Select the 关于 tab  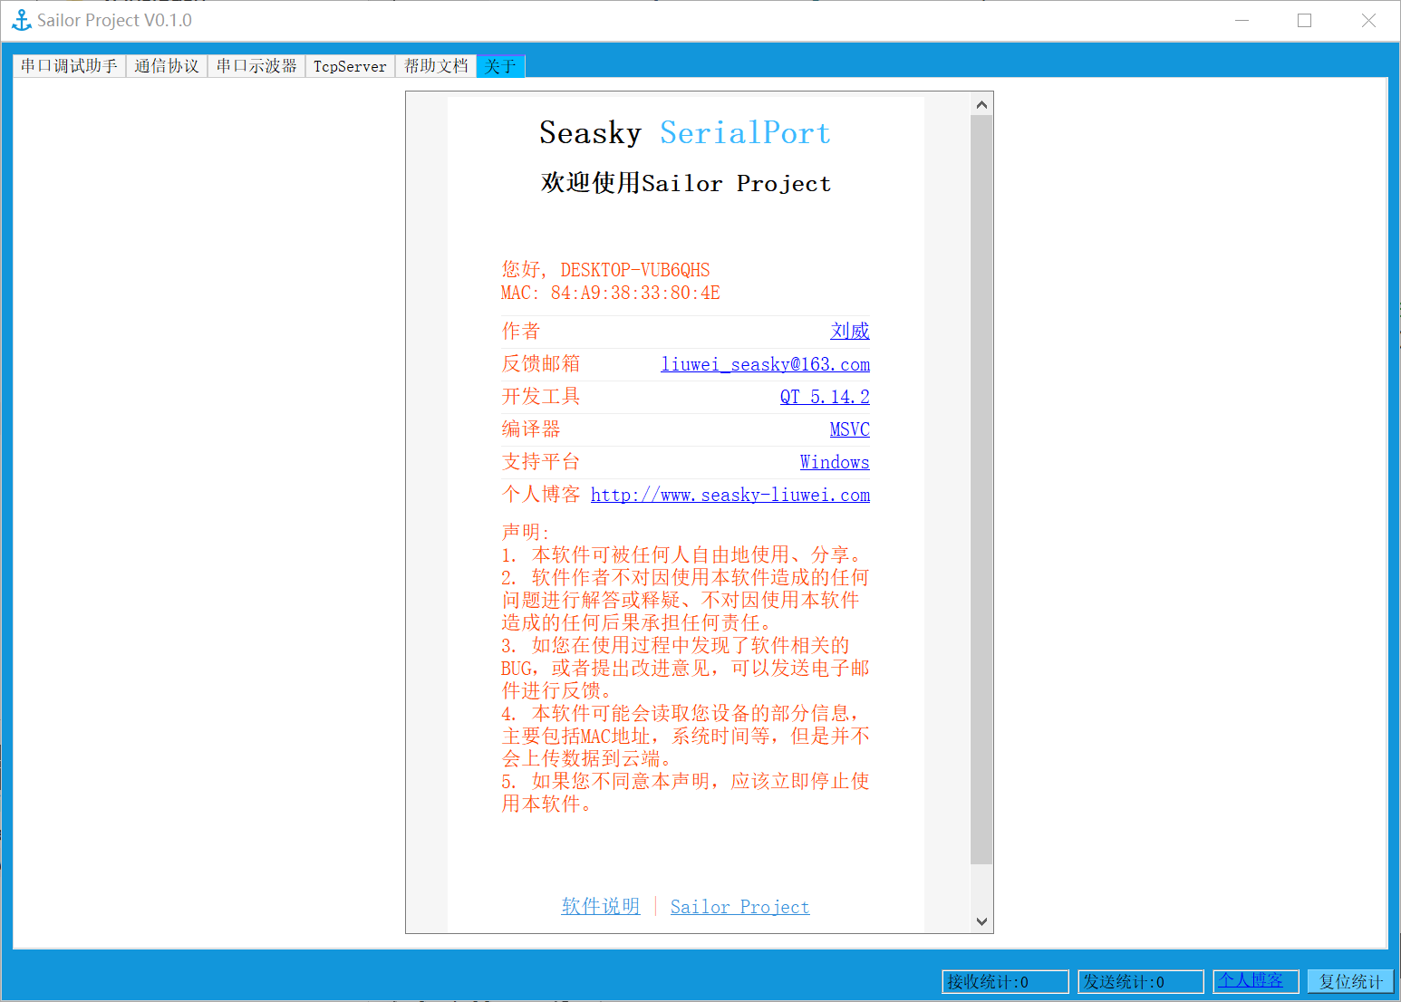coord(500,66)
